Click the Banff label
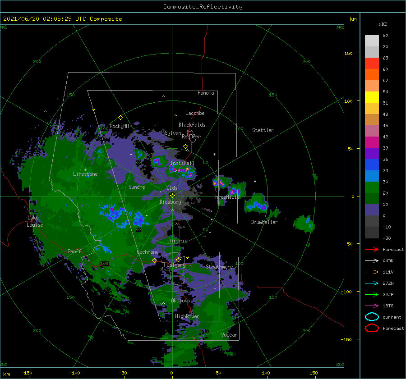Screen dimensions: 406x379 point(74,251)
